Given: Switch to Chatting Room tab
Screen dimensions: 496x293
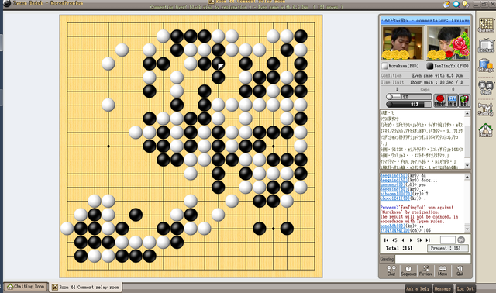Looking at the screenshot, I should 26,287.
